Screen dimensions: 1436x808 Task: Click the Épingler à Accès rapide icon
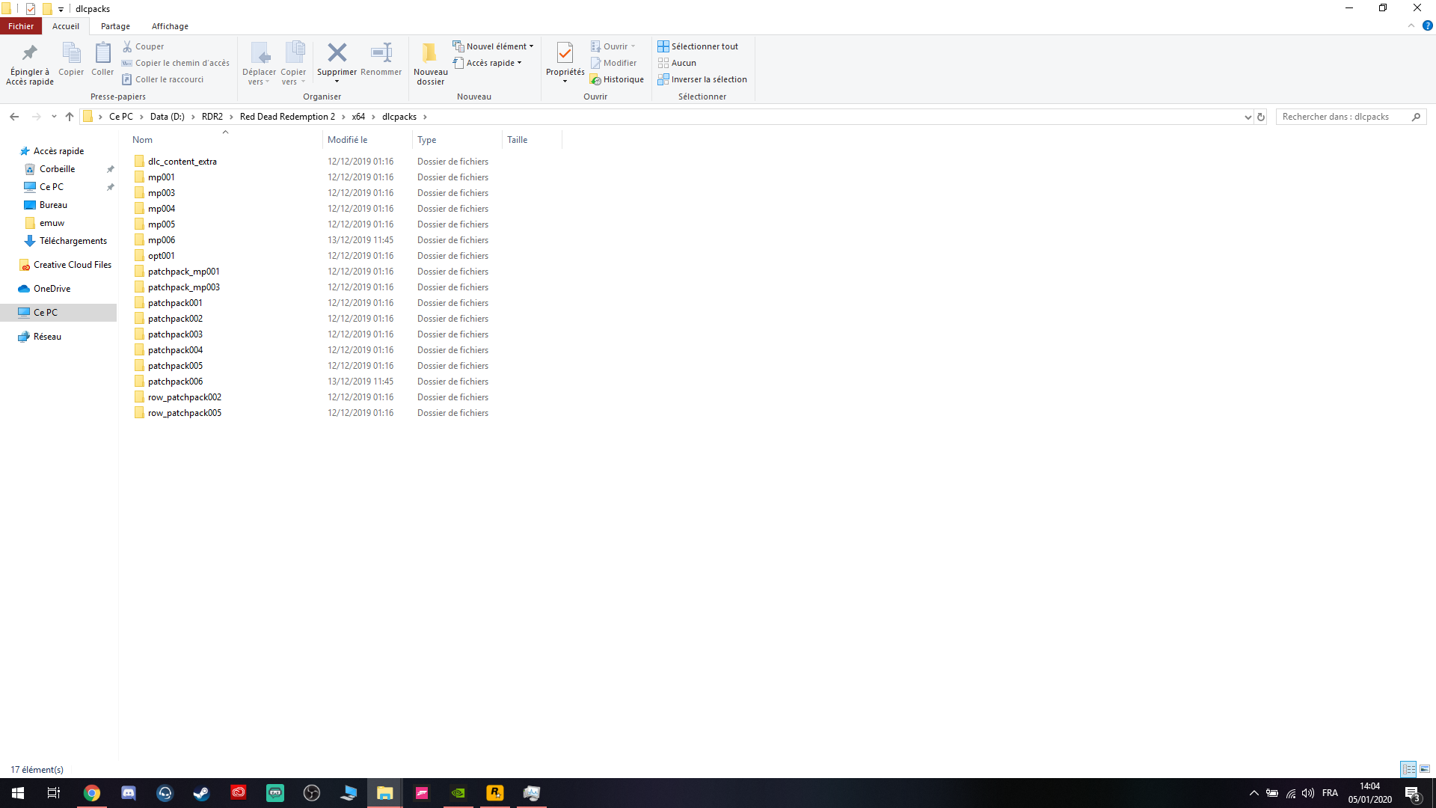point(30,53)
